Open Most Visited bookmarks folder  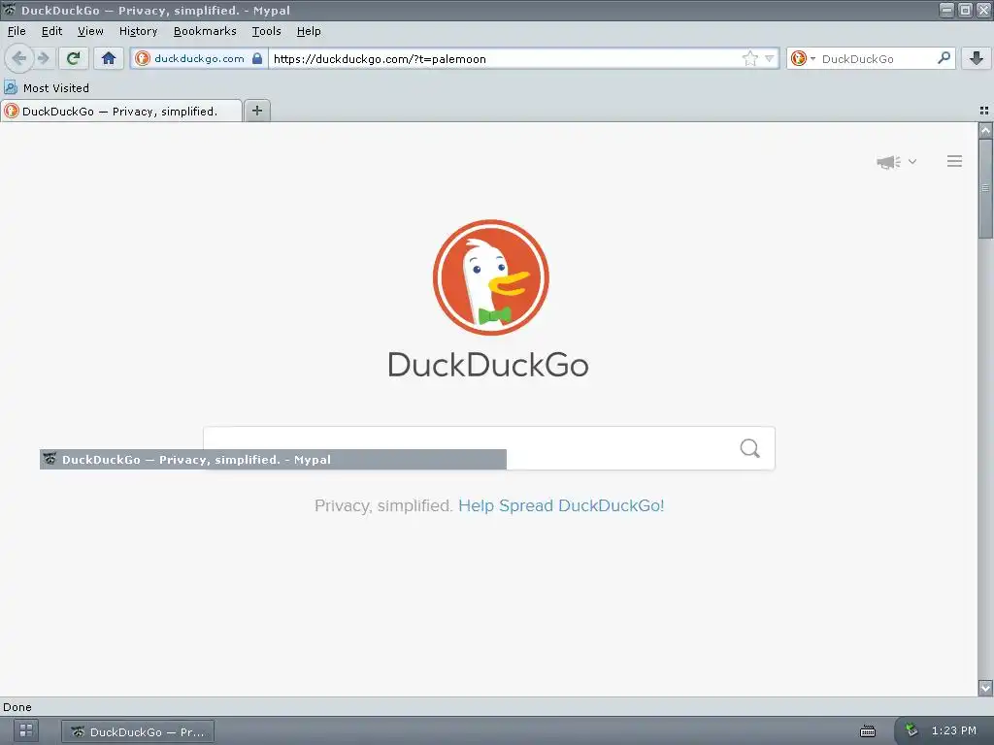pos(47,87)
